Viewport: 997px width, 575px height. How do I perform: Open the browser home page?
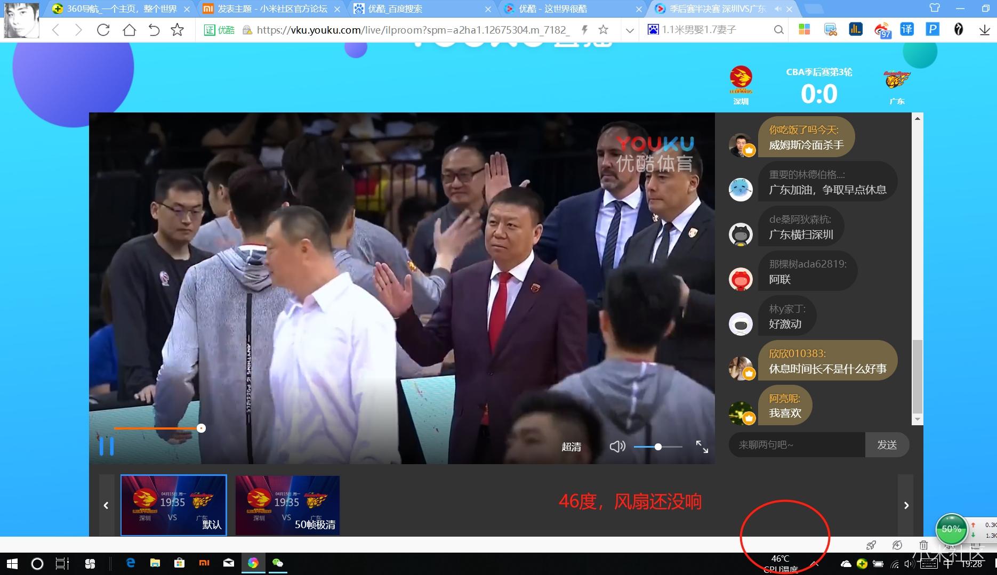[129, 30]
